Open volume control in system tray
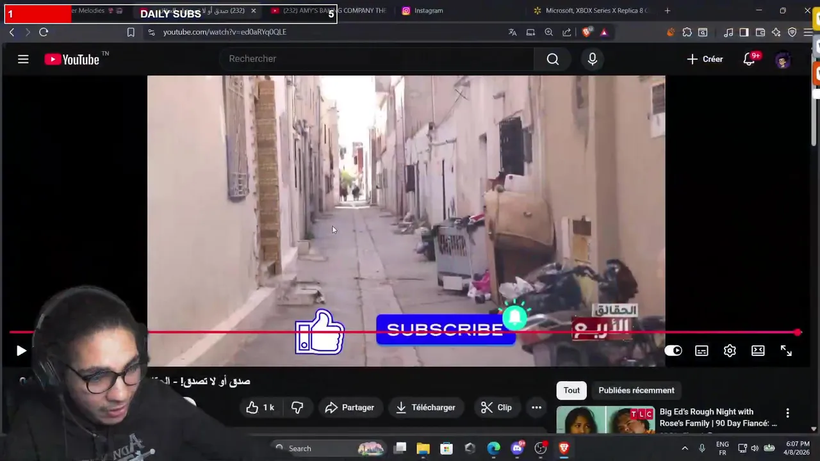This screenshot has height=461, width=820. point(755,448)
